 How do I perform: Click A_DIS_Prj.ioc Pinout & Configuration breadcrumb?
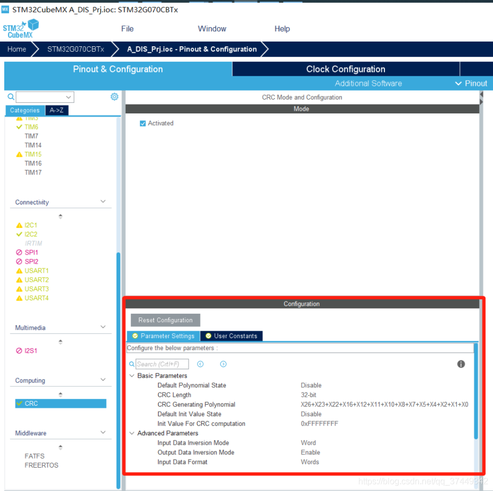pos(192,49)
